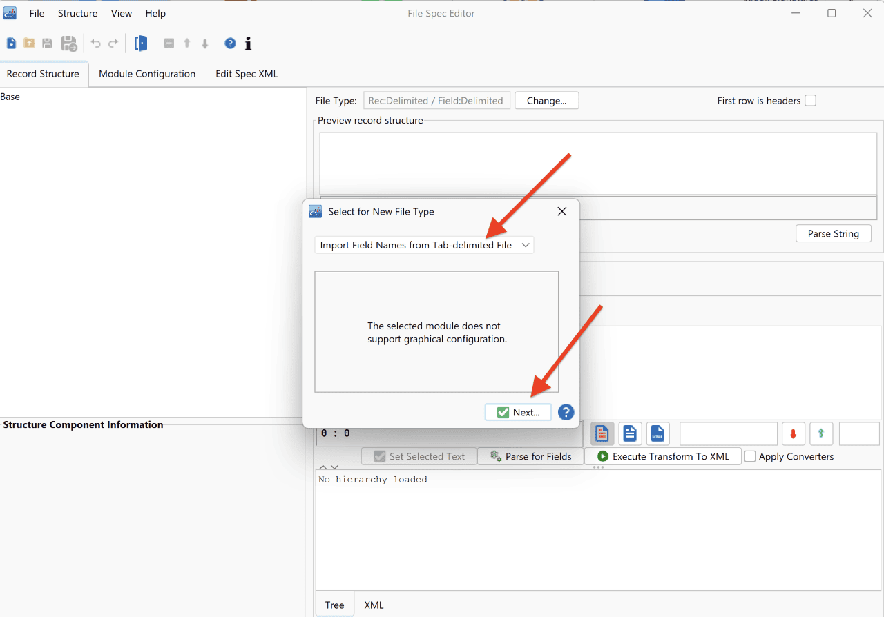The height and width of the screenshot is (617, 884).
Task: Click the app logo icon in title bar
Action: 10,13
